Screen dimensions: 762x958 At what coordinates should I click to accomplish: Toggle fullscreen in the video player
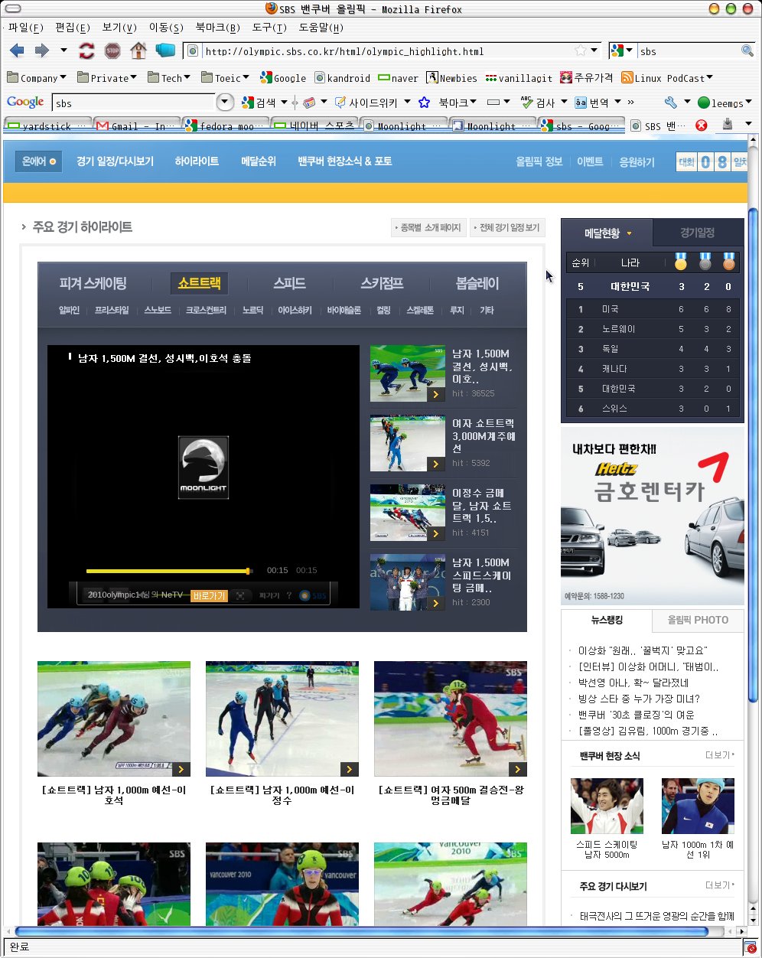[240, 595]
